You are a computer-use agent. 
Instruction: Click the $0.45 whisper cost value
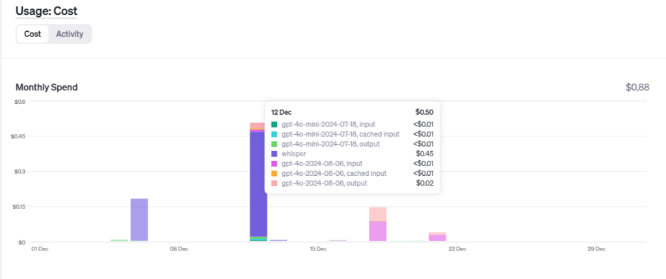coord(425,154)
